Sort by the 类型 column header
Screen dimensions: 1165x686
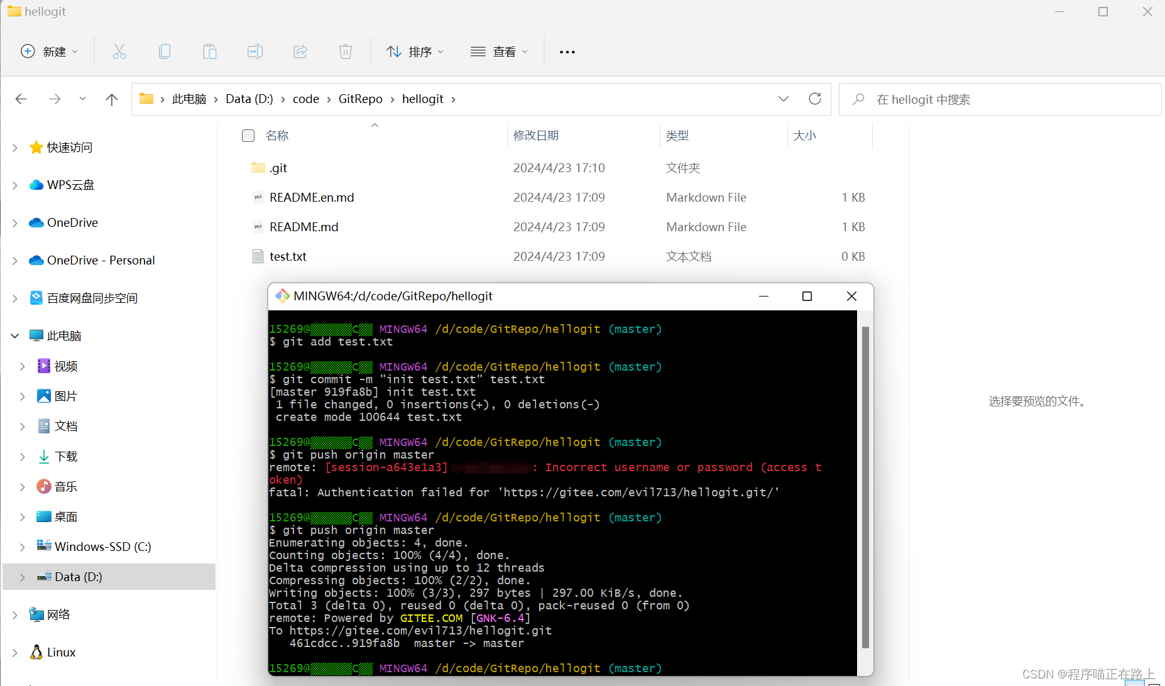[677, 136]
